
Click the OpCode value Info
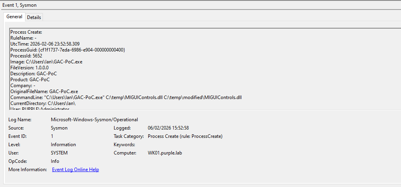[x=55, y=161]
